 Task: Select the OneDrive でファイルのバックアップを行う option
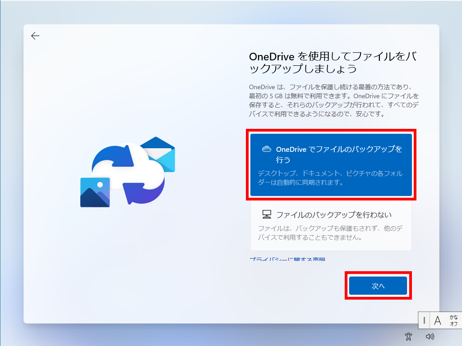[331, 165]
